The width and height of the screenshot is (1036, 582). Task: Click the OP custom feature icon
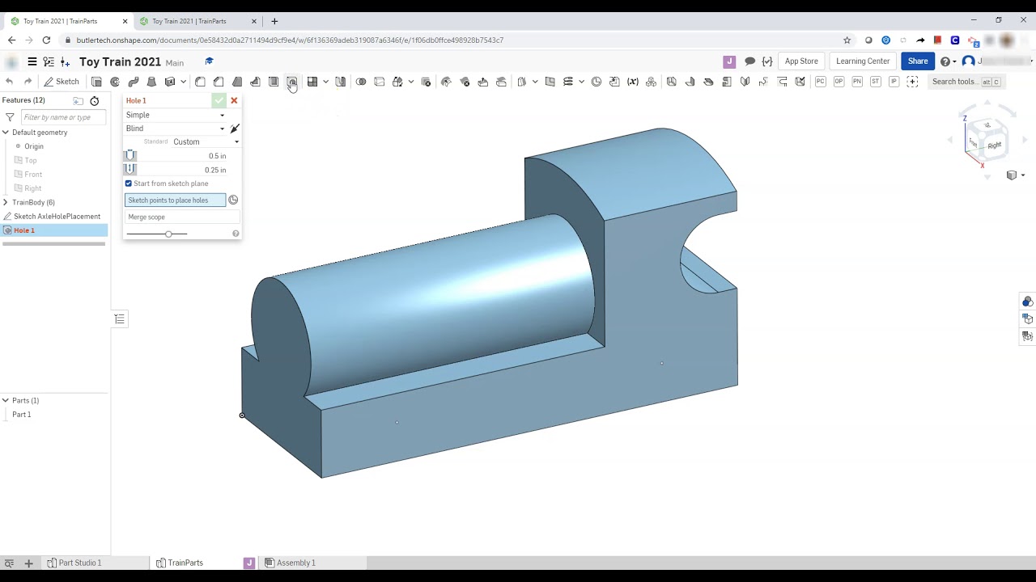(x=839, y=82)
